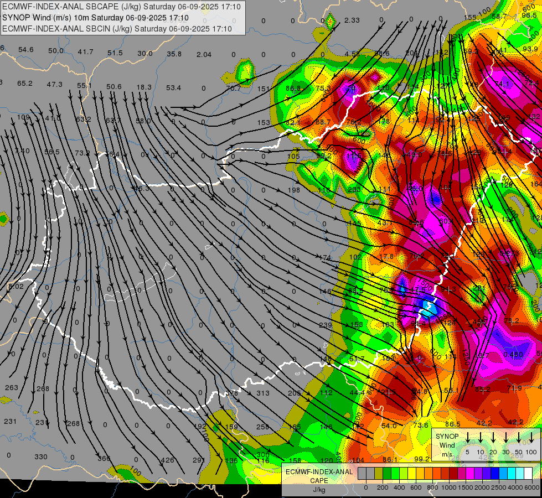Click the '65.2' value on the map
Image resolution: width=542 pixels, height=498 pixels.
pyautogui.click(x=25, y=84)
